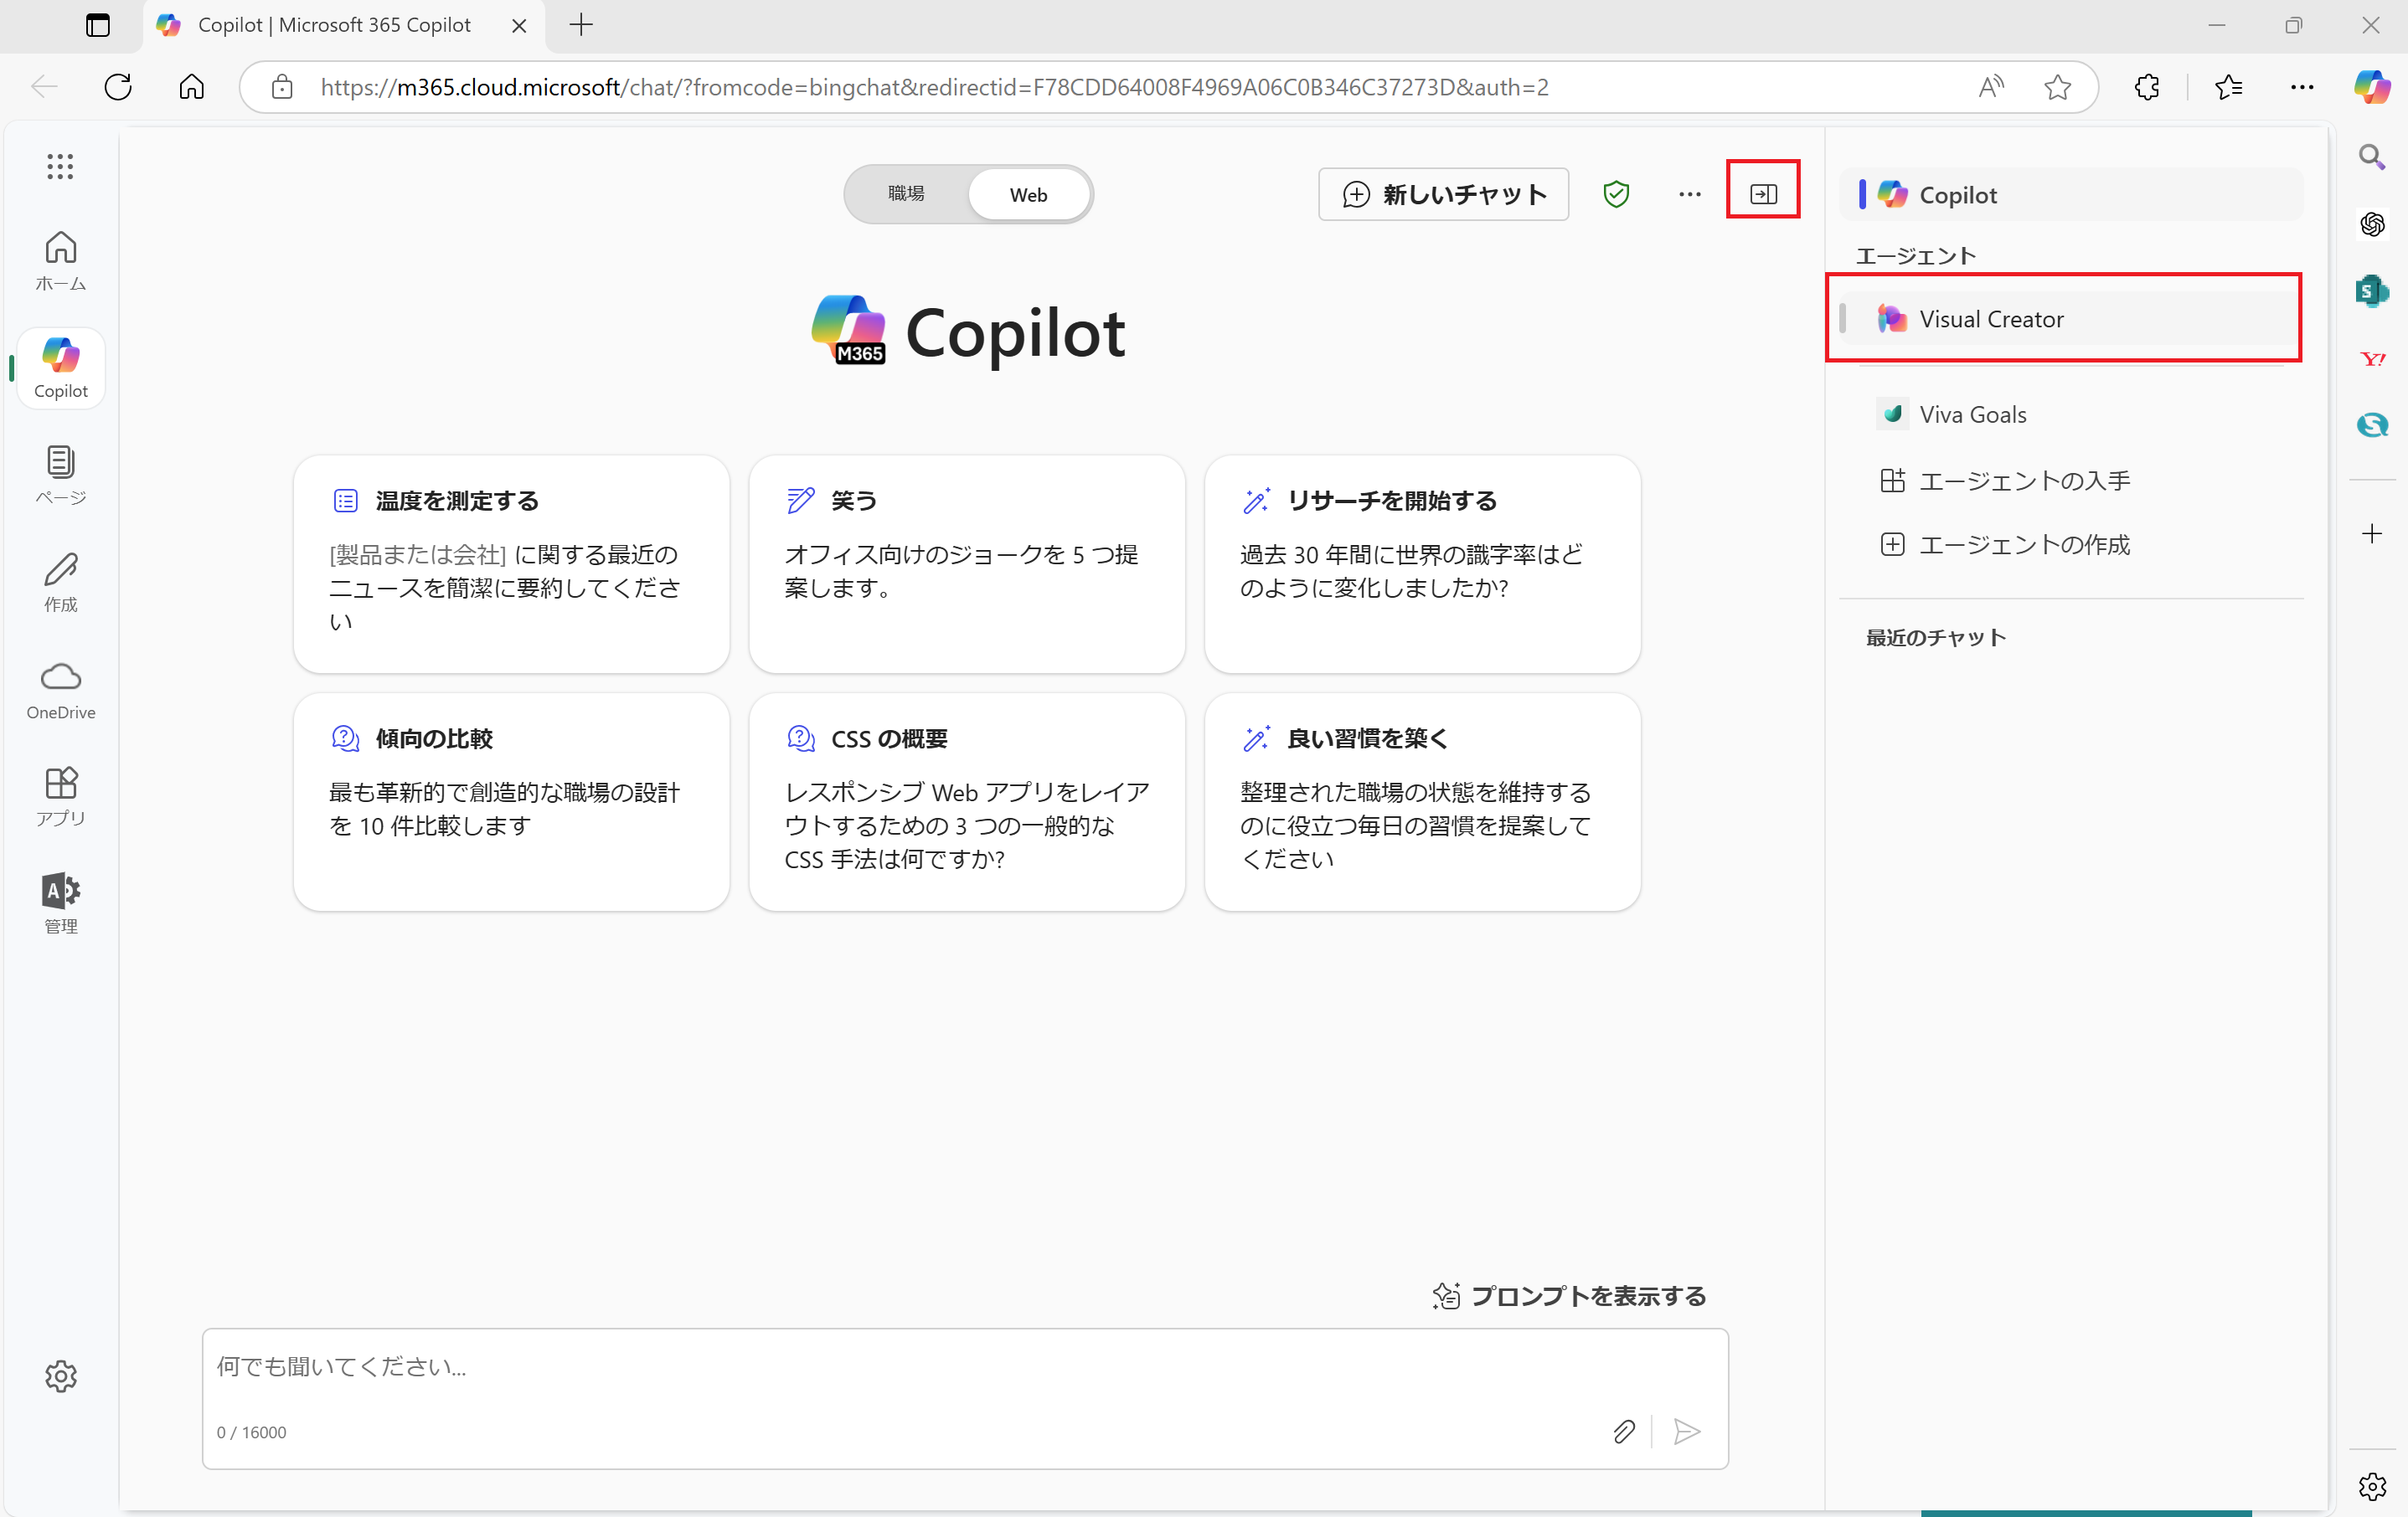Open アプリ from the left rail
2408x1517 pixels.
coord(60,798)
